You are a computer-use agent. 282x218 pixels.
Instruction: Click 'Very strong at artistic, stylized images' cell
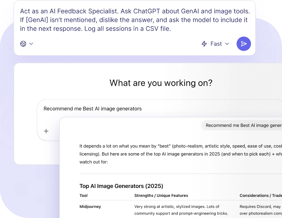pos(181,210)
